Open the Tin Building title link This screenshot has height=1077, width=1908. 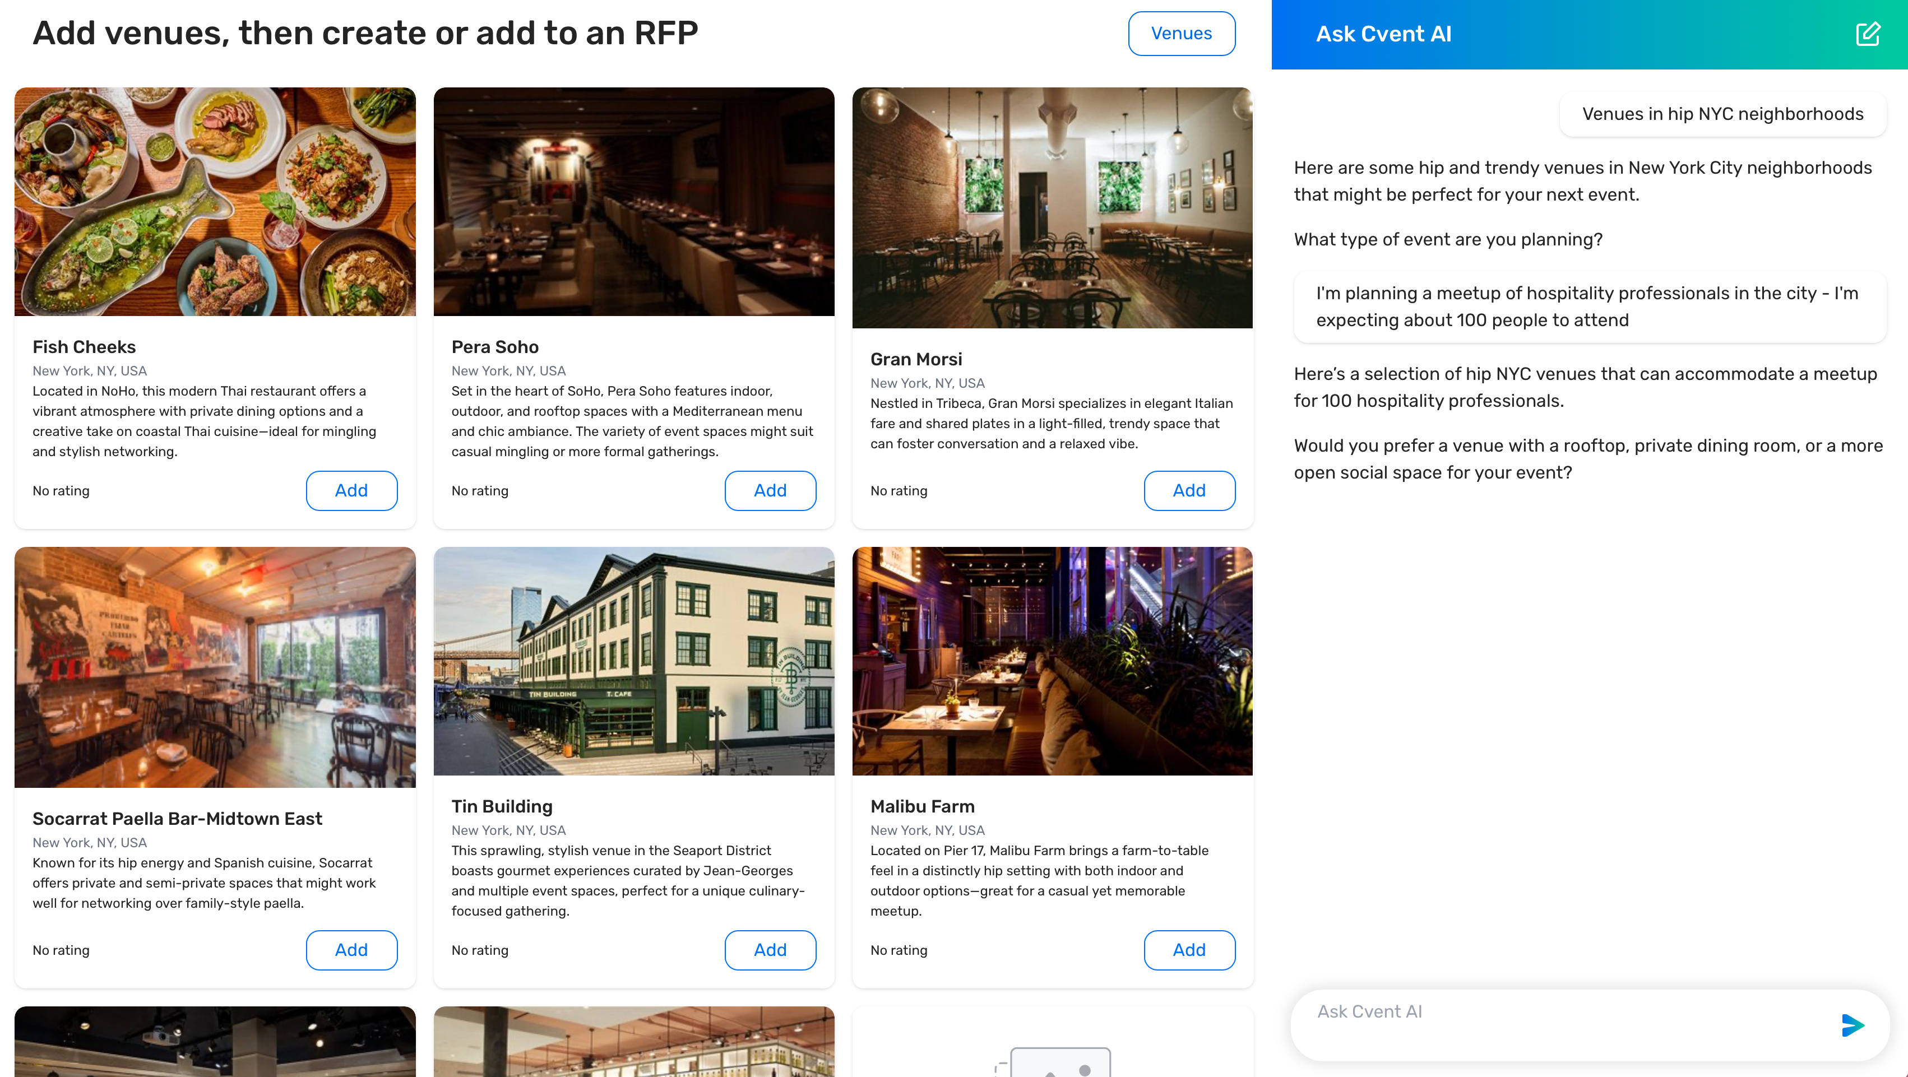(502, 806)
